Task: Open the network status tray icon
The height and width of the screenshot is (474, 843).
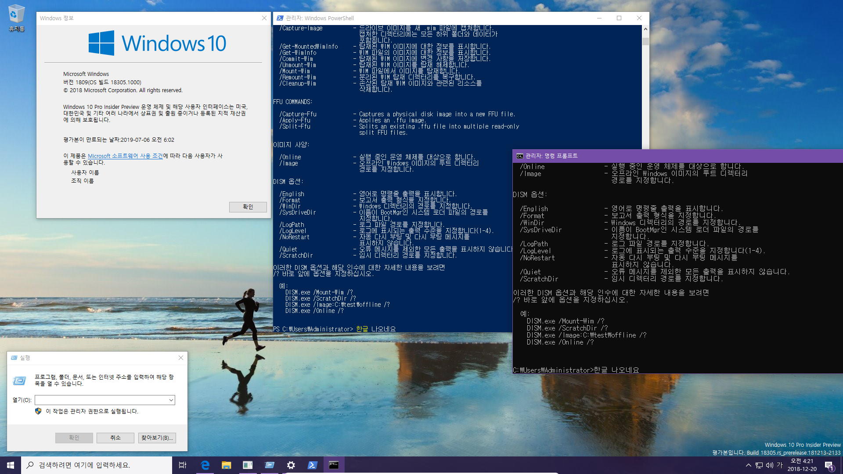Action: coord(759,465)
